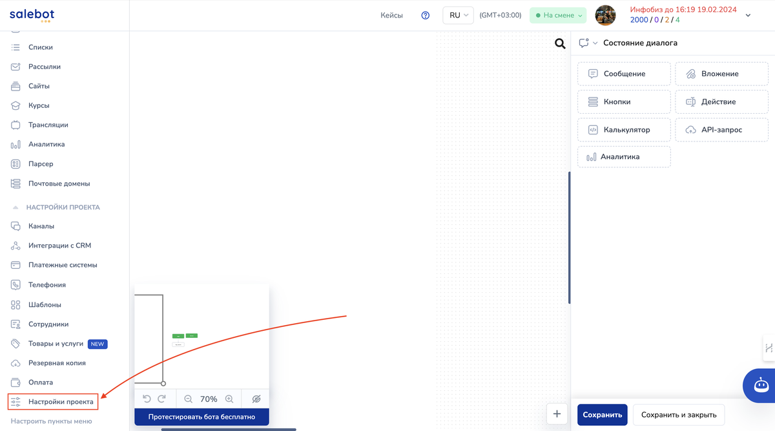Open Рассылки in the sidebar menu
Image resolution: width=775 pixels, height=431 pixels.
click(x=45, y=67)
